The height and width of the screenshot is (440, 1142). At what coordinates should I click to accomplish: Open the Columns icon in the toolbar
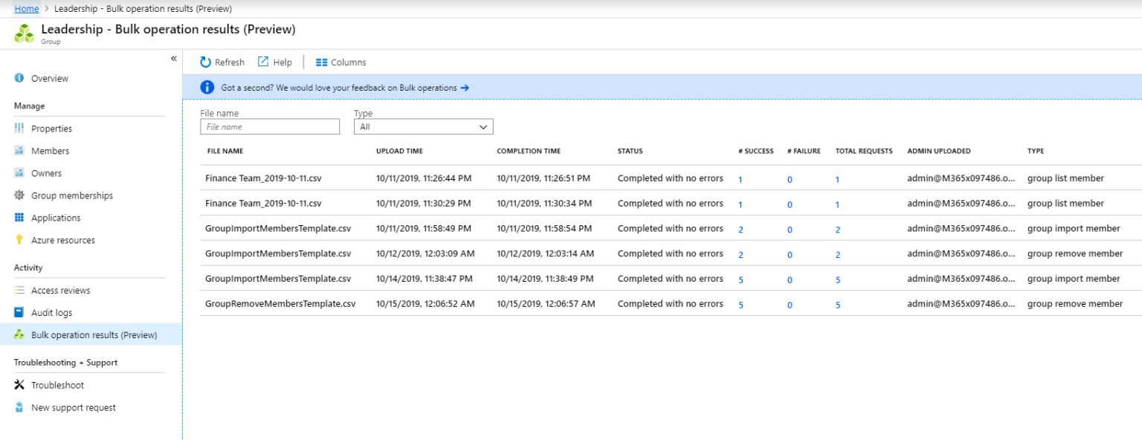pyautogui.click(x=321, y=62)
